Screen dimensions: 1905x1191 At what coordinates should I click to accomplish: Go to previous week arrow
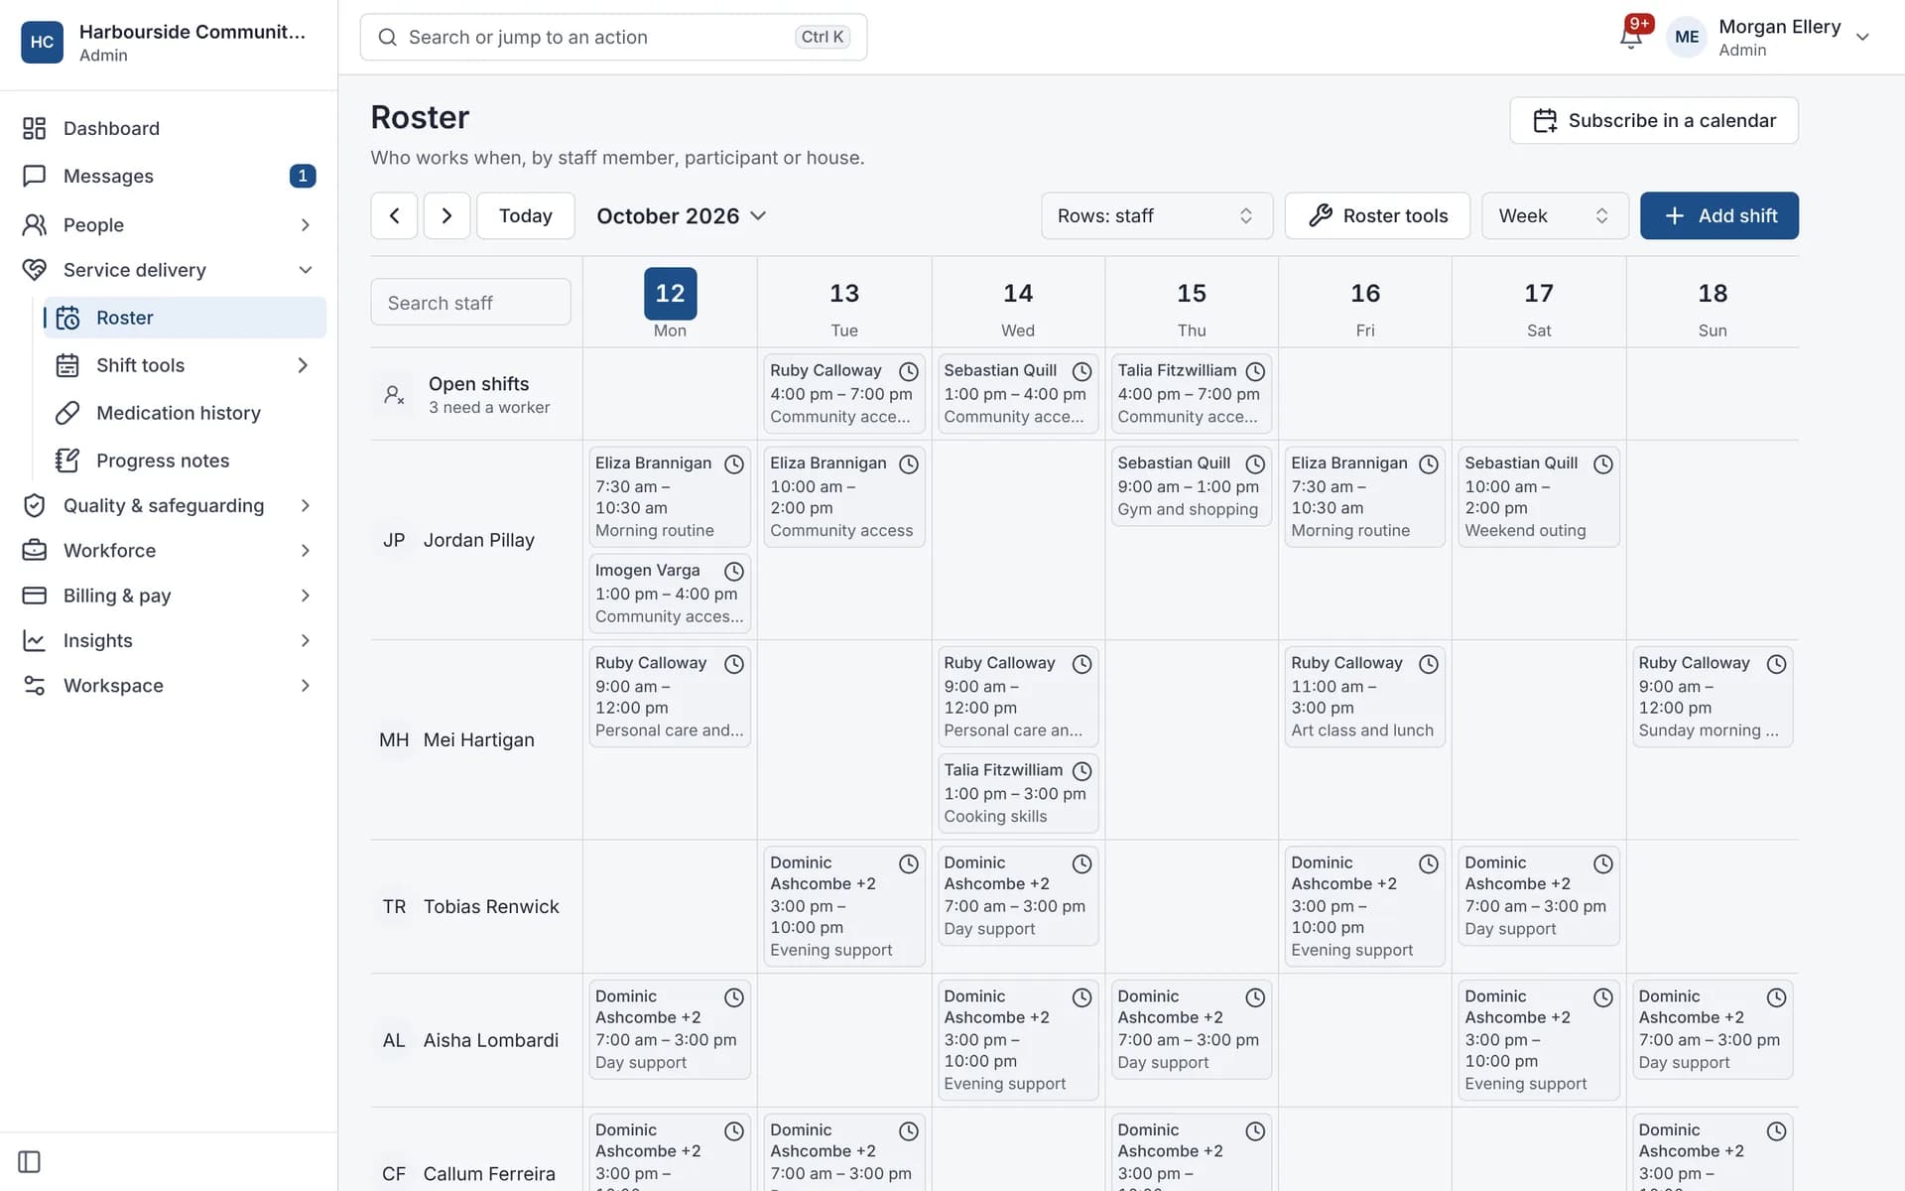(394, 215)
